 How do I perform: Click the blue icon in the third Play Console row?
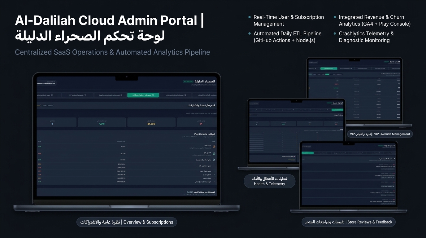(214, 160)
